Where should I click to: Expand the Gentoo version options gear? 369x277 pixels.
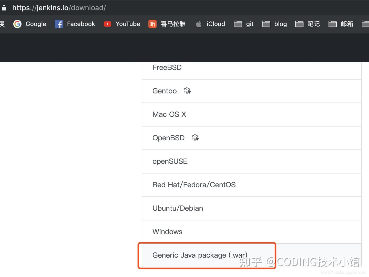[187, 90]
